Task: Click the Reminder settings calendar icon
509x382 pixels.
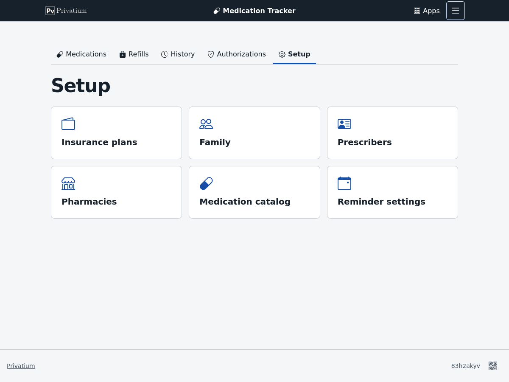Action: (x=344, y=183)
